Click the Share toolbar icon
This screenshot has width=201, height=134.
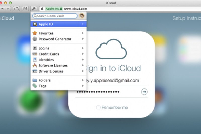25,9
